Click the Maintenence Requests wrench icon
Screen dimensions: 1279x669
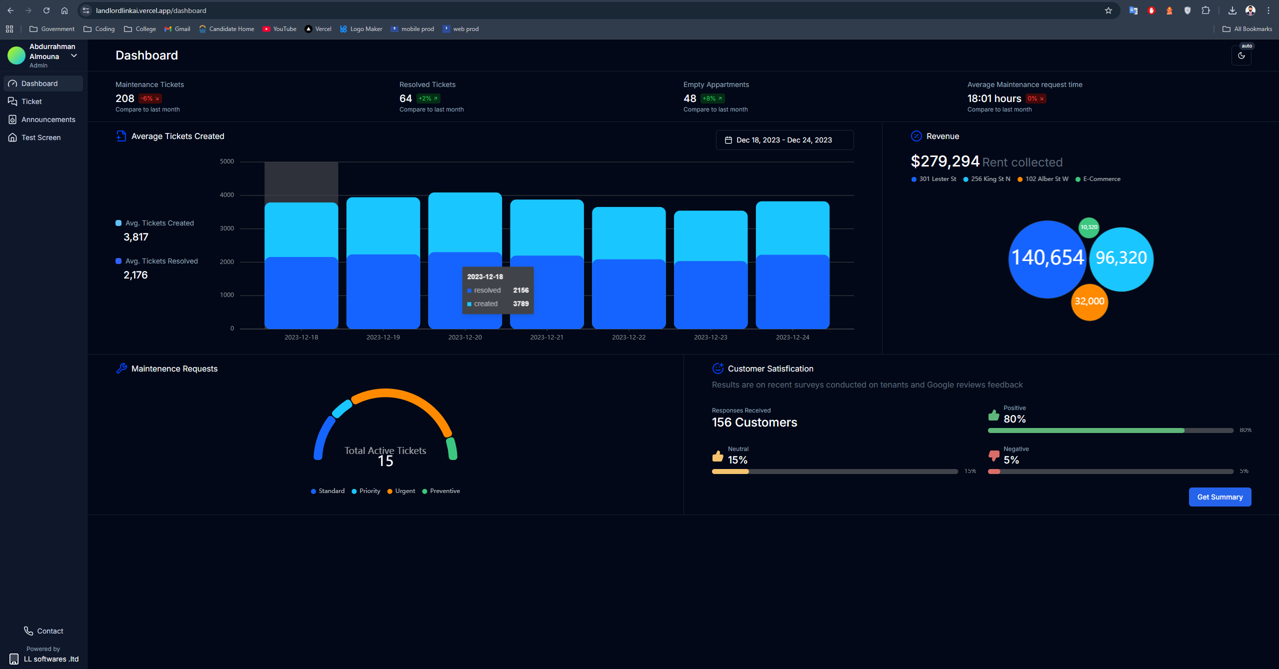click(121, 368)
